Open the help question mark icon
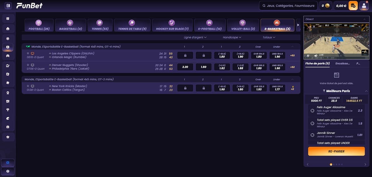Screen dimensions: 372x177 (8, 171)
